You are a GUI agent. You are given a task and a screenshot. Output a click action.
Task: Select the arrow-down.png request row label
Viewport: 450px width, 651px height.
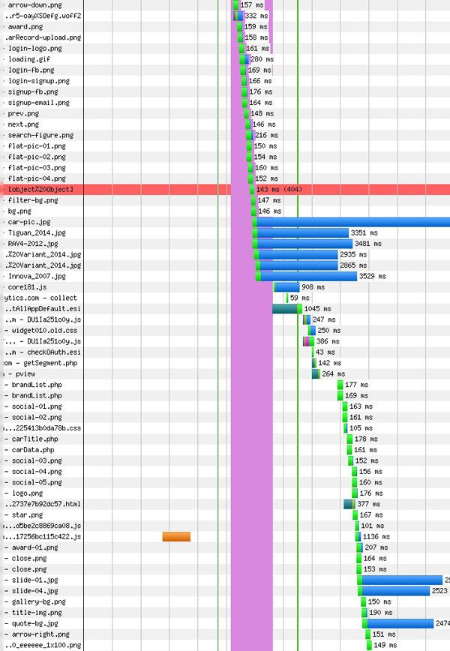click(34, 5)
